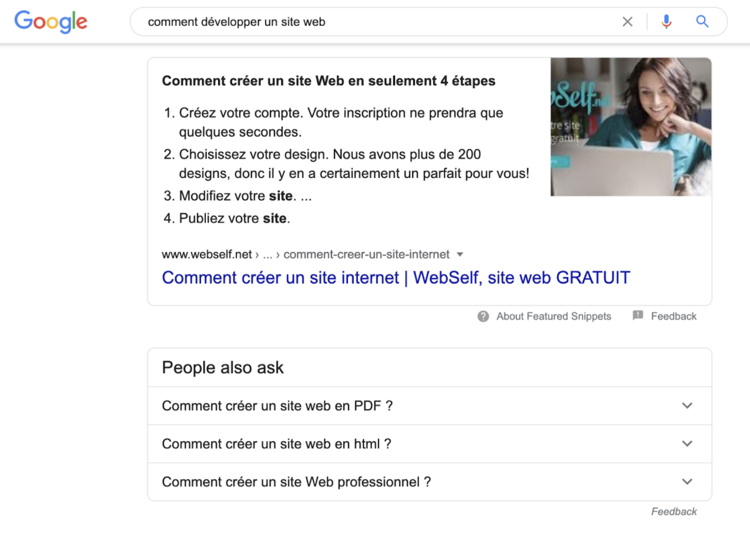This screenshot has height=538, width=750.
Task: Expand "Comment créer un site web en html ?"
Action: pyautogui.click(x=430, y=444)
